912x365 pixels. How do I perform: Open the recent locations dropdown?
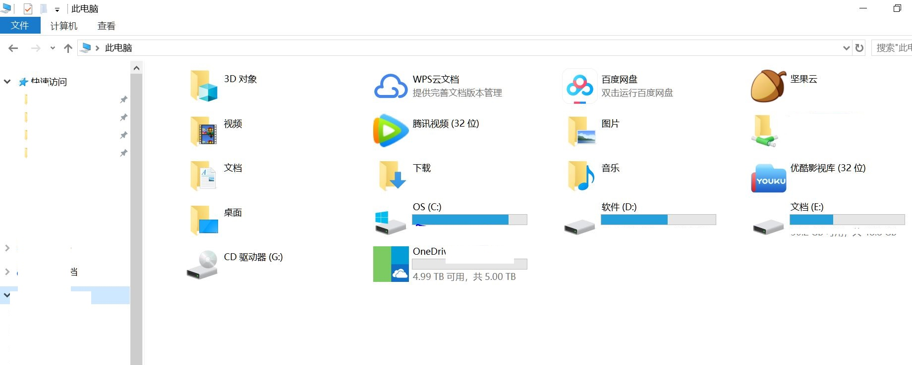[x=53, y=48]
